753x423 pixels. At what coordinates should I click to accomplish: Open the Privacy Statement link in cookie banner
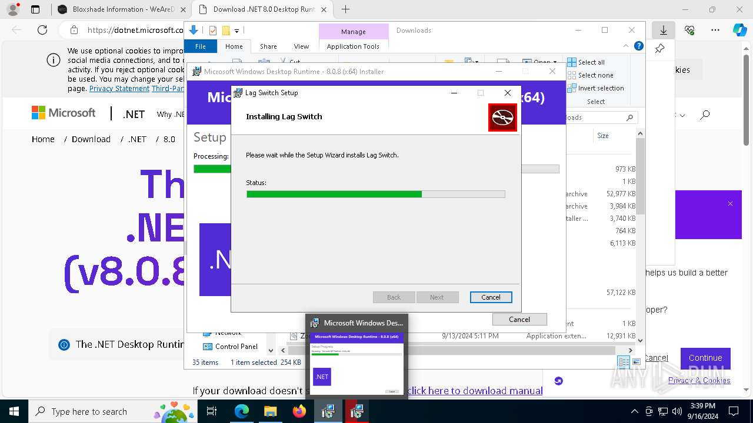(119, 89)
